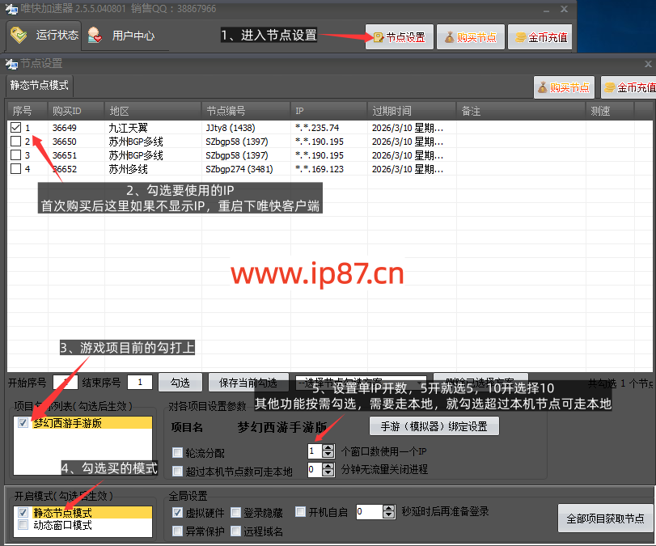This screenshot has width=656, height=546.
Task: Open the 用户中心 tab
Action: coord(122,36)
